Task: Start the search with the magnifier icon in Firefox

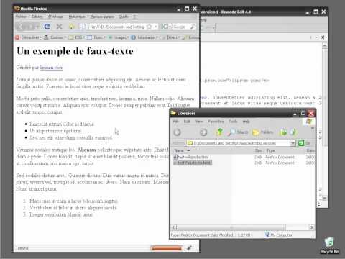Action: pyautogui.click(x=193, y=27)
